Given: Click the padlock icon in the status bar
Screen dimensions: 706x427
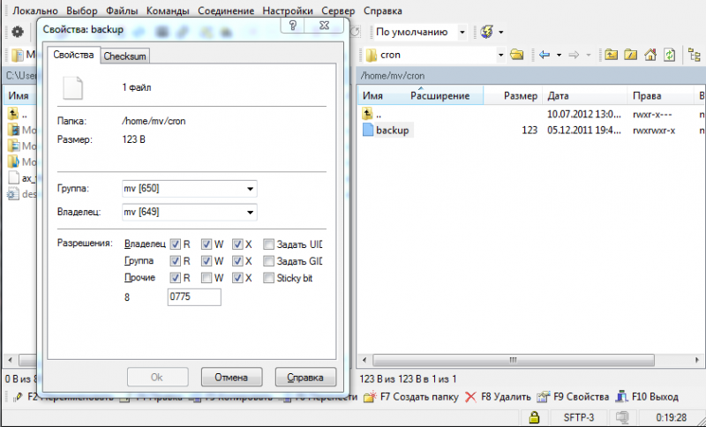Looking at the screenshot, I should coord(534,416).
